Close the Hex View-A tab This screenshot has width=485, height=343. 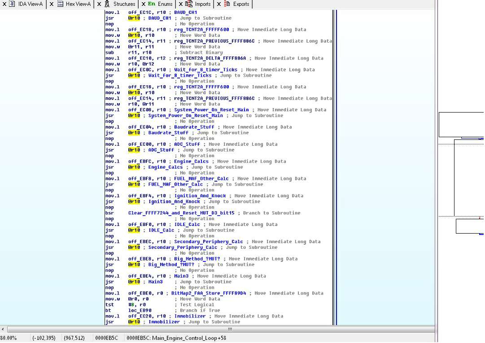coord(52,4)
